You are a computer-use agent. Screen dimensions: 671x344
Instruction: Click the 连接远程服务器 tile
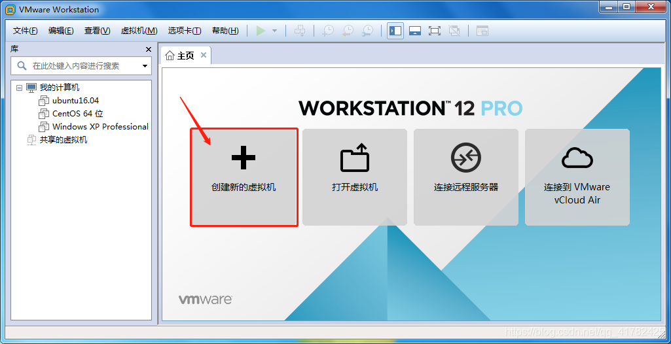pyautogui.click(x=466, y=177)
